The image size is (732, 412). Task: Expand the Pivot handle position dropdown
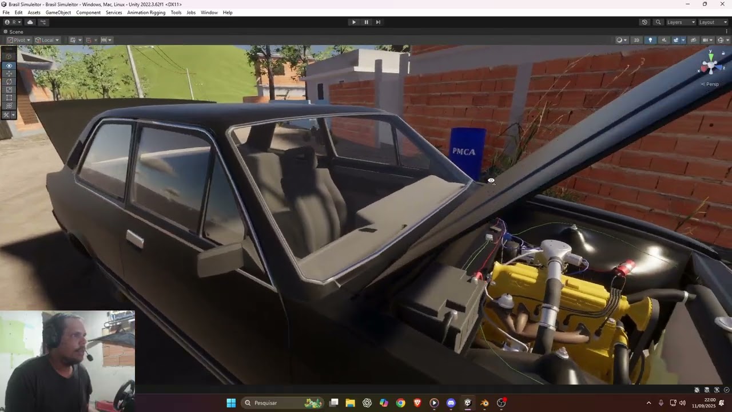(19, 40)
